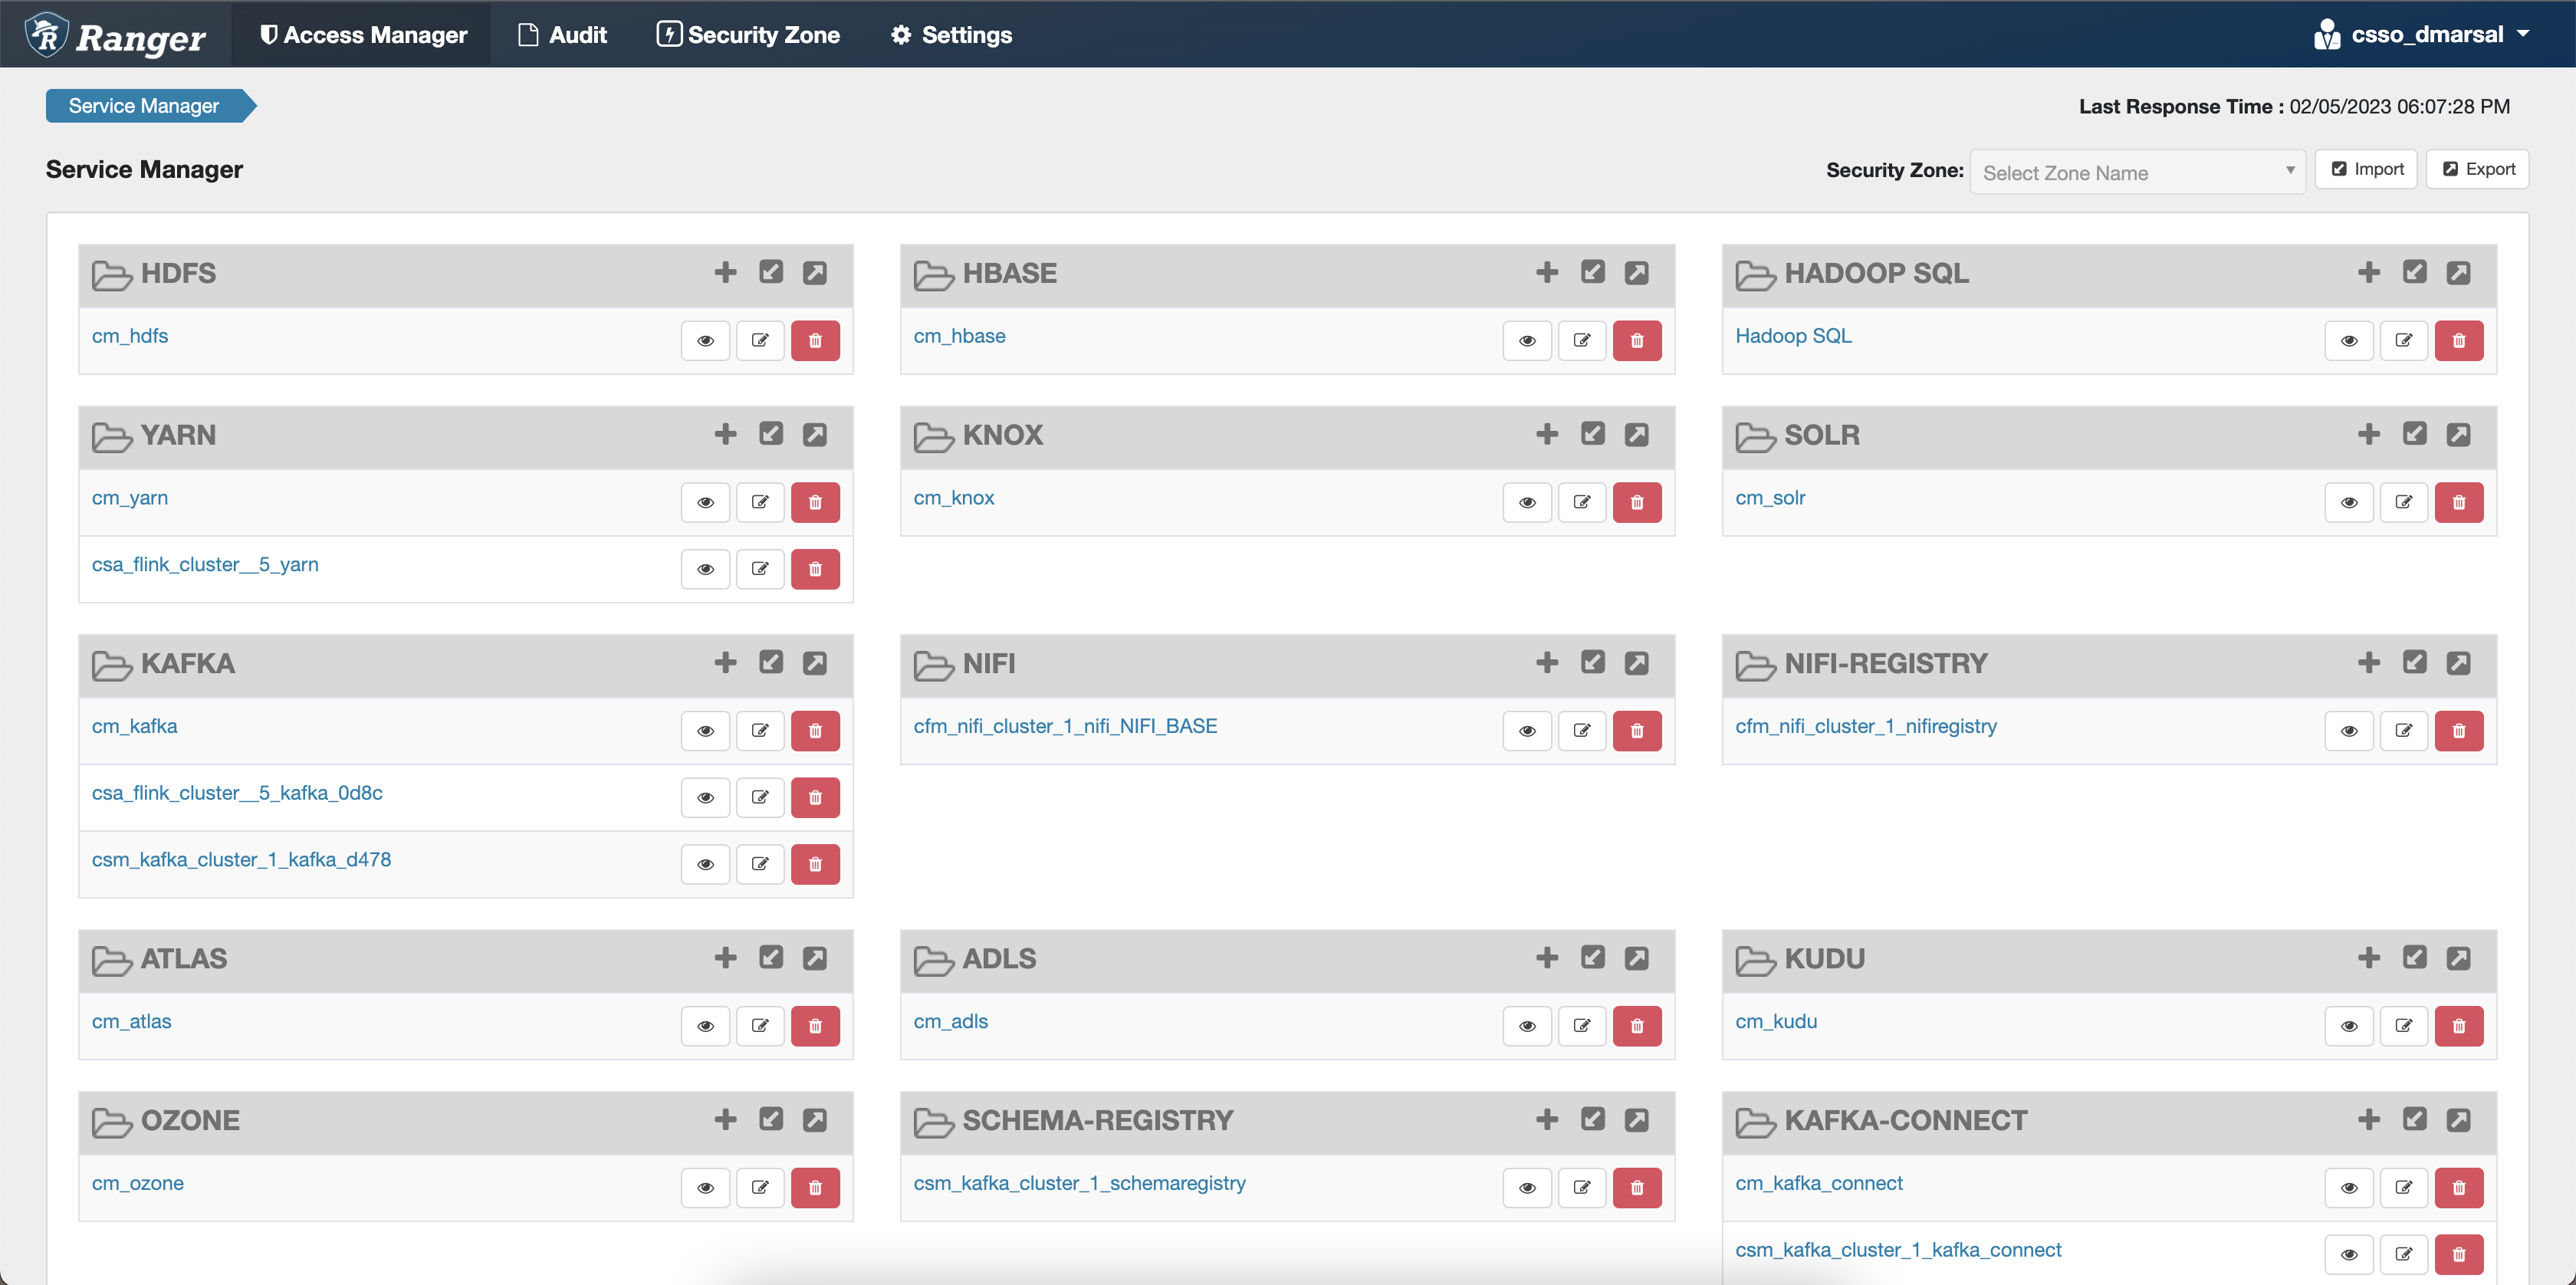The height and width of the screenshot is (1285, 2576).
Task: Click the export icon in KAFKA header
Action: click(815, 663)
